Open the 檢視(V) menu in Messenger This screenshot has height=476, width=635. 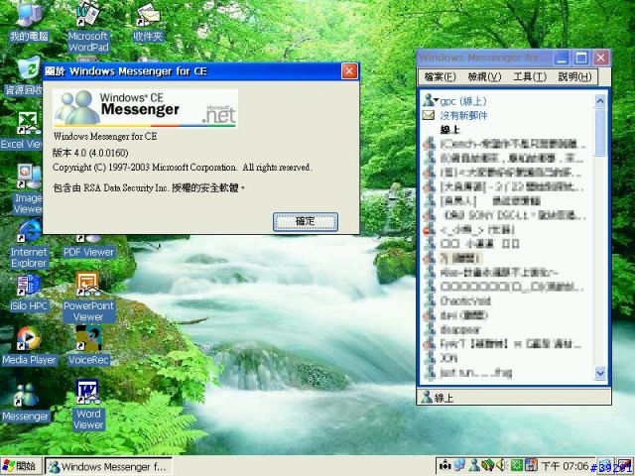tap(484, 76)
